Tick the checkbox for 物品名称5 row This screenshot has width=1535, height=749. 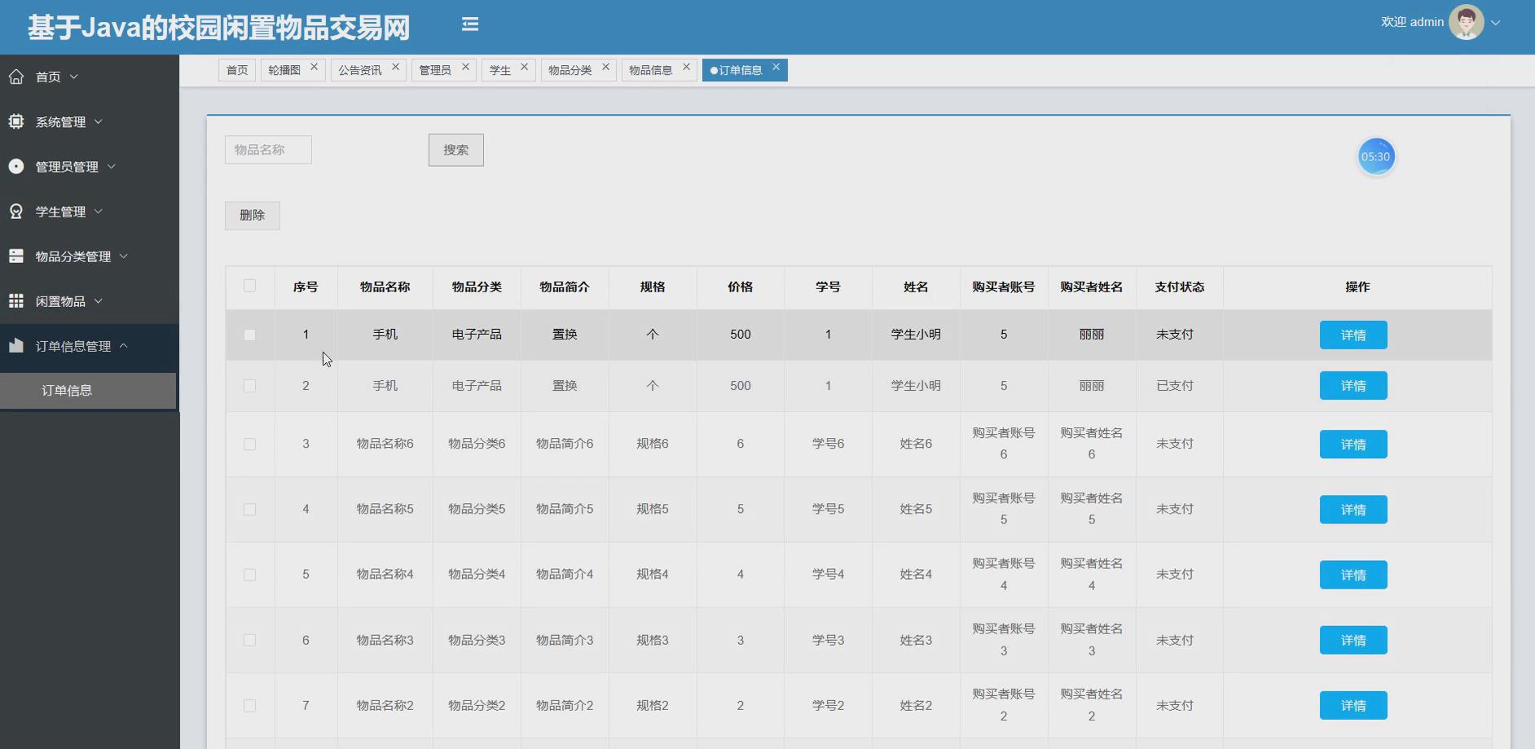click(x=249, y=510)
